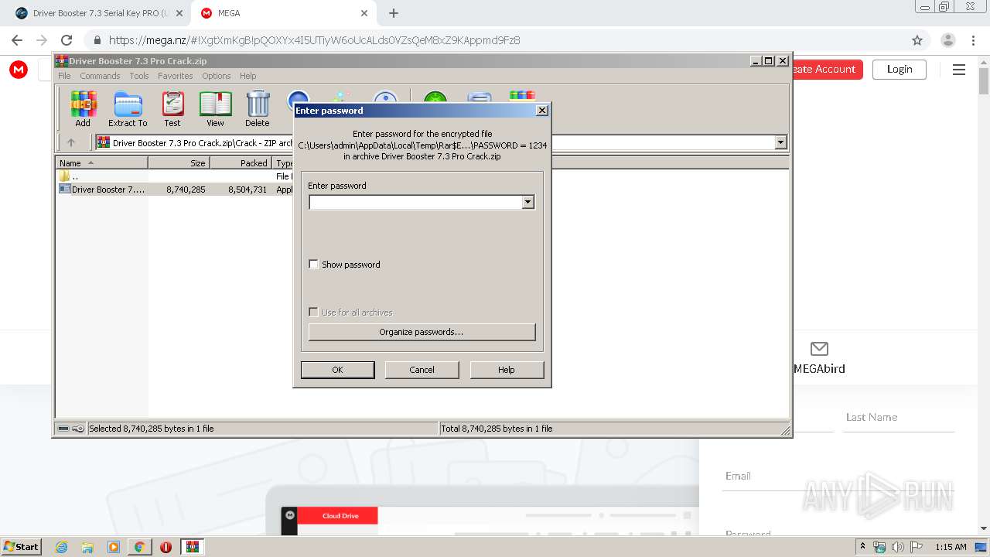
Task: Enable the Show password checkbox
Action: (x=313, y=265)
